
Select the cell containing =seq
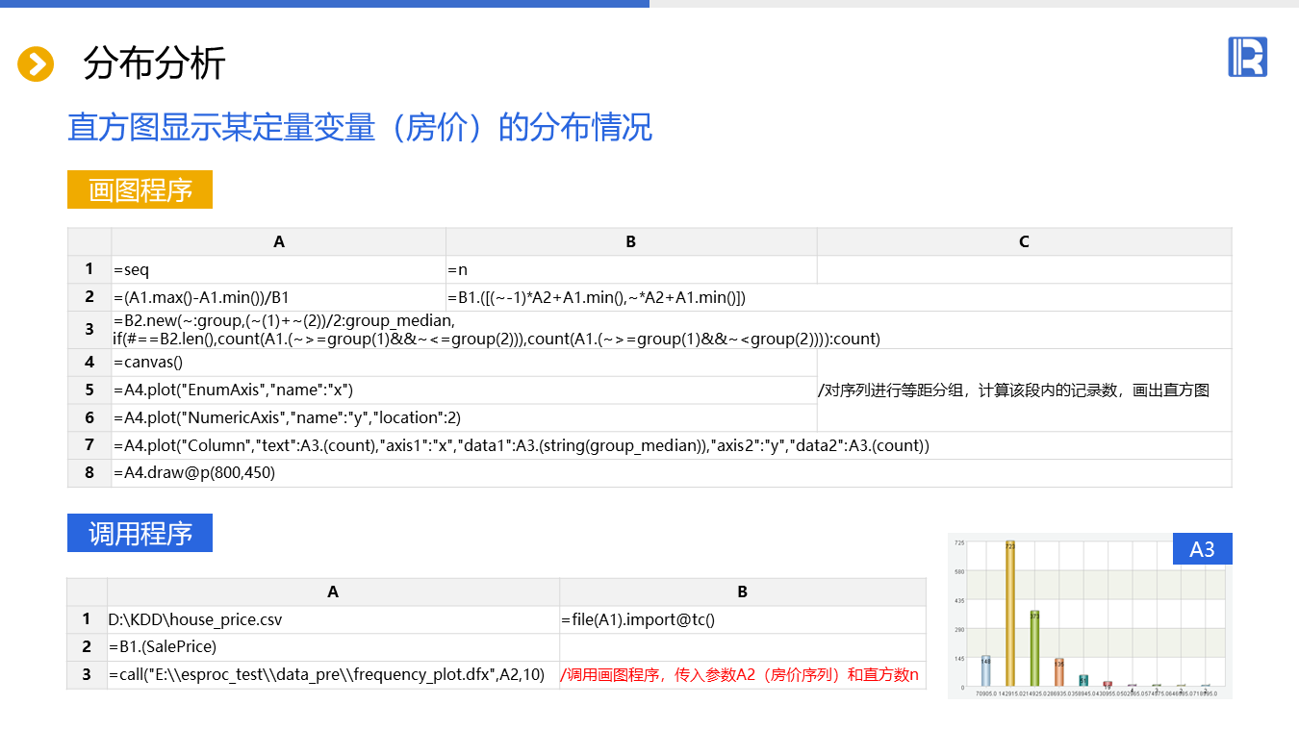(279, 269)
